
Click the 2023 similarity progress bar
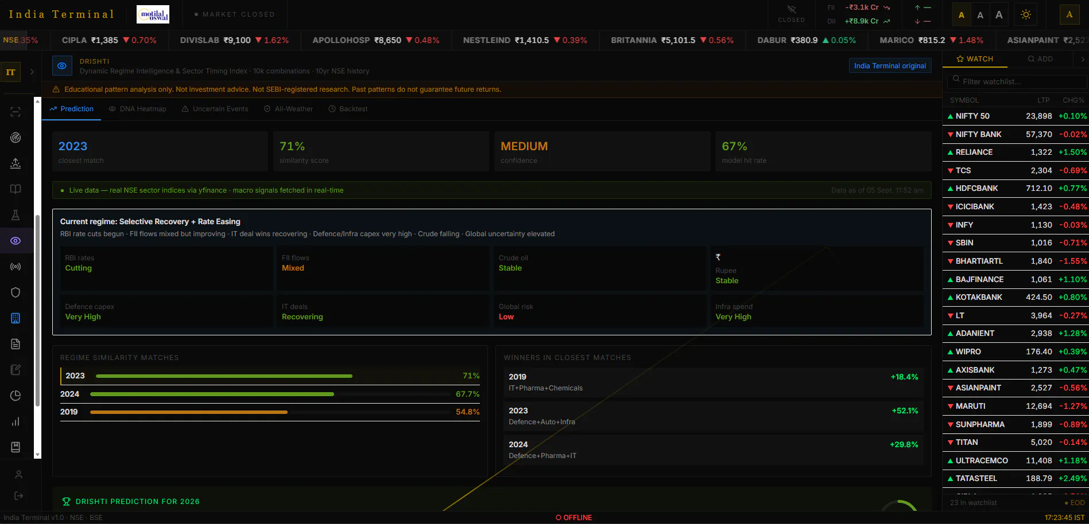pyautogui.click(x=224, y=376)
